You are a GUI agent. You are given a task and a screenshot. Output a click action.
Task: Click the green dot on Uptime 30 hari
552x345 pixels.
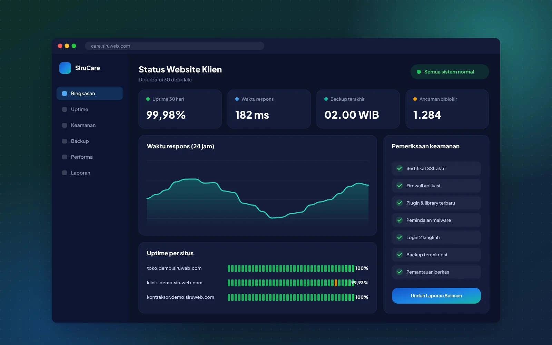pos(148,99)
